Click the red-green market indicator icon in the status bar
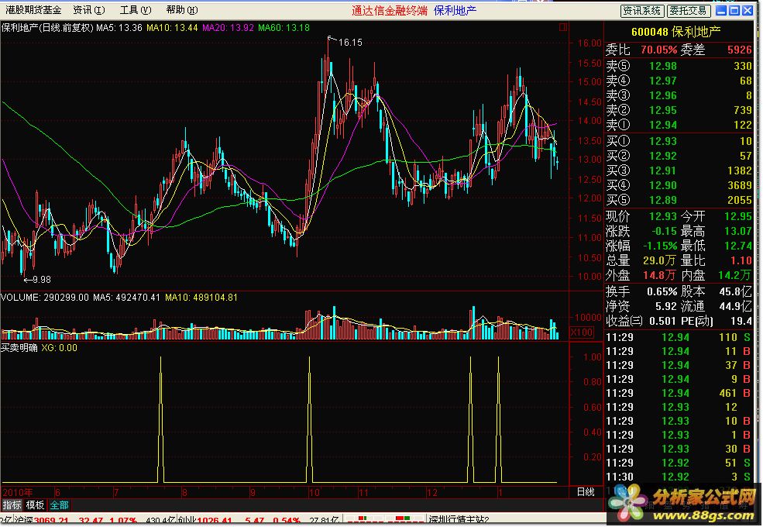763x527 pixels. (x=384, y=520)
